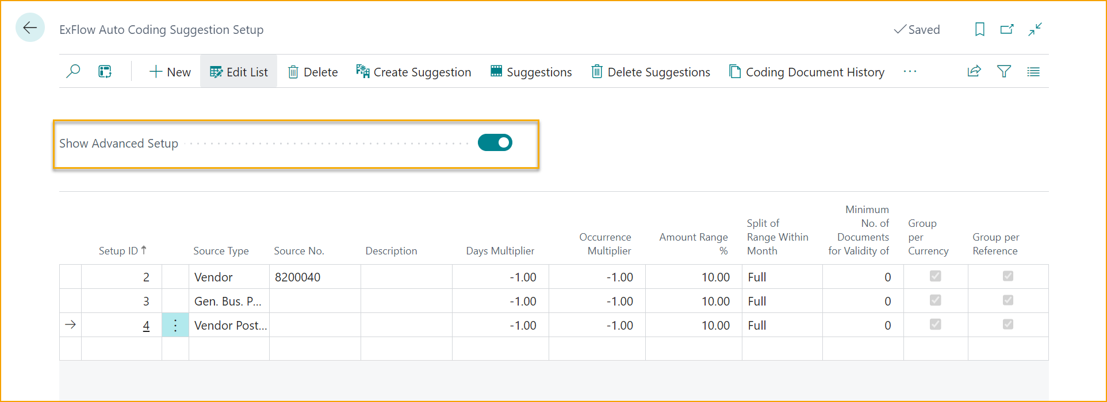
Task: Select the Vendor Post... source type cell
Action: pos(229,325)
